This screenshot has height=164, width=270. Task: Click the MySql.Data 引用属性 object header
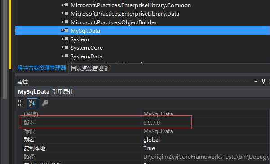tap(46, 92)
